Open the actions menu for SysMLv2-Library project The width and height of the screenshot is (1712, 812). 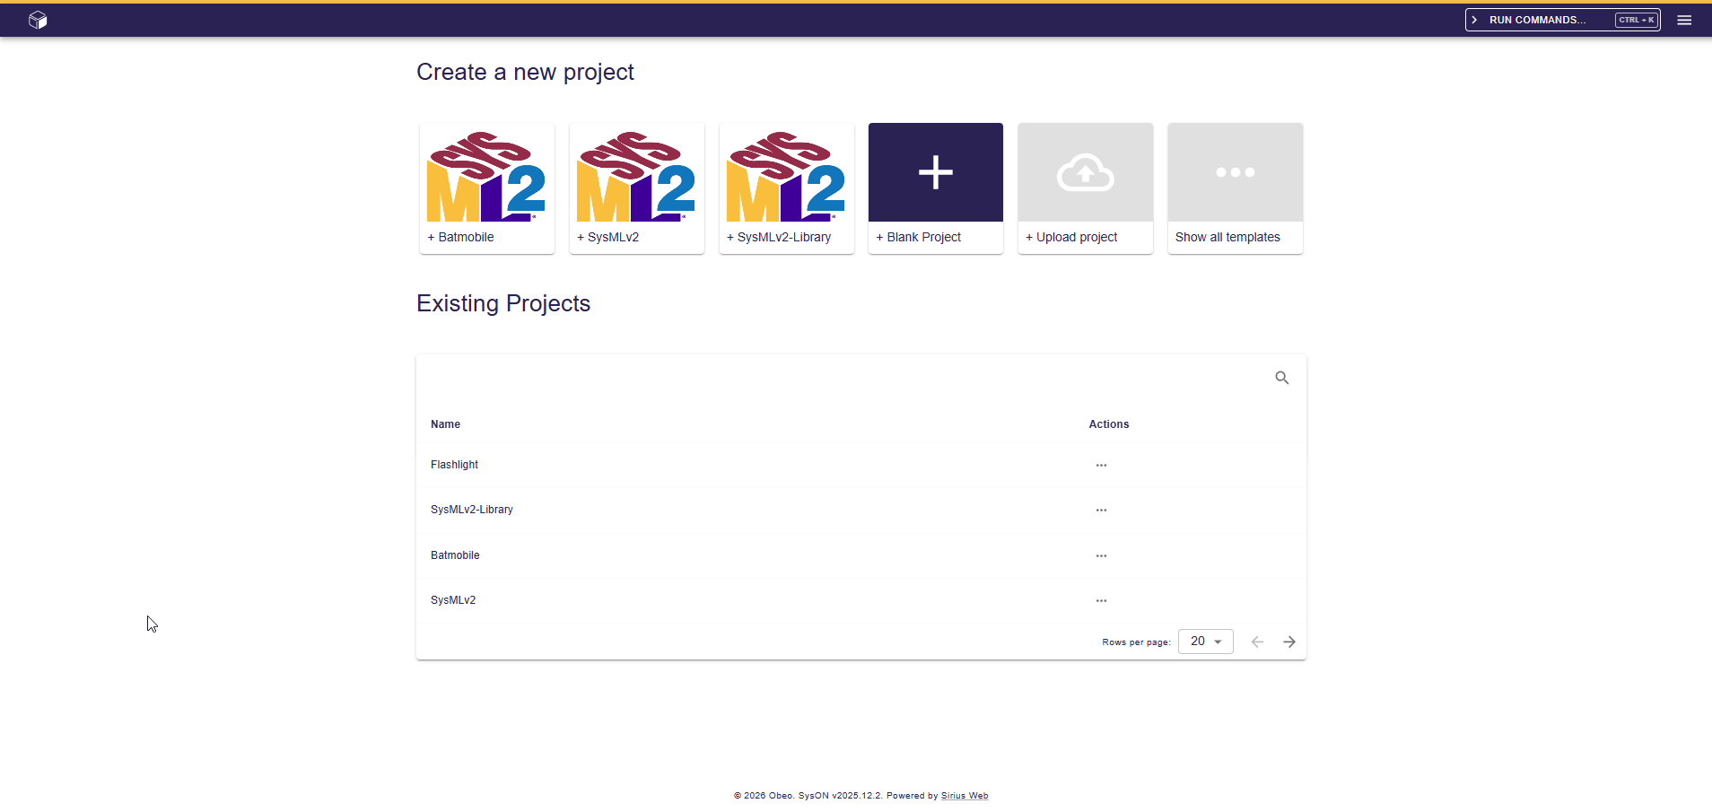click(x=1101, y=510)
